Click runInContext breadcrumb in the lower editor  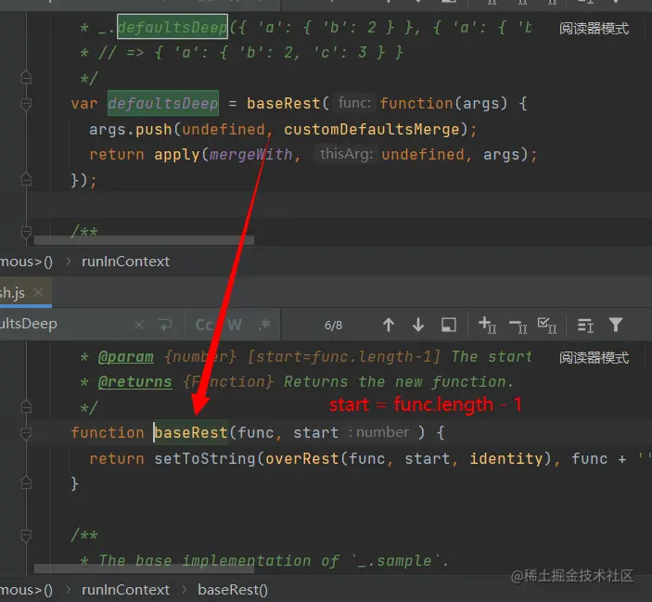click(125, 590)
